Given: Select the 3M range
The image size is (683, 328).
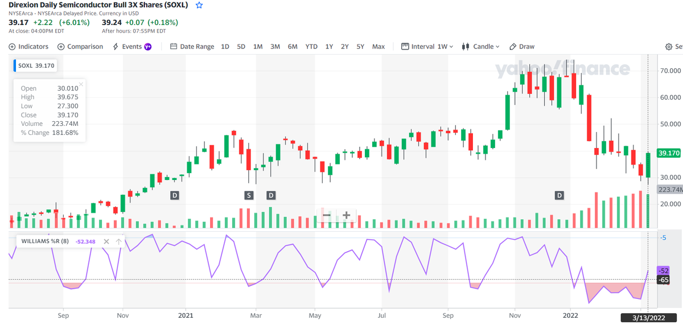Looking at the screenshot, I should 275,47.
